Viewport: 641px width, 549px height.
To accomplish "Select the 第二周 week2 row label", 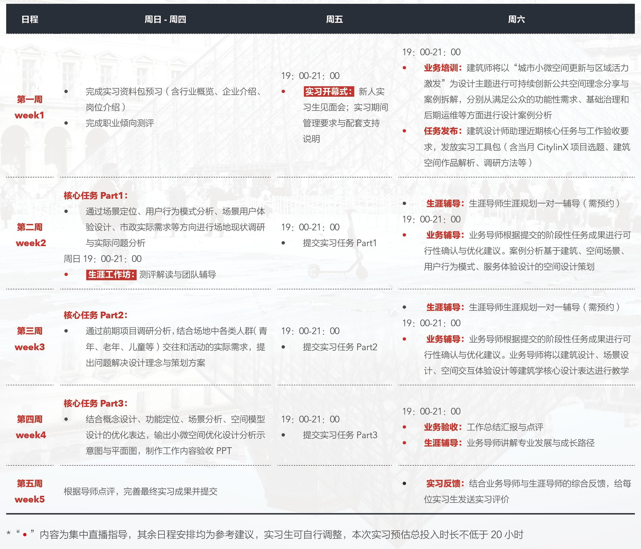I will (x=30, y=235).
